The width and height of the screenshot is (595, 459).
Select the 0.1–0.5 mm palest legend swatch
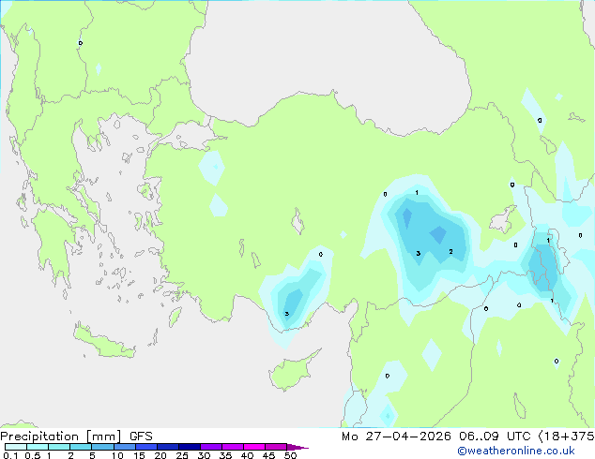point(16,447)
